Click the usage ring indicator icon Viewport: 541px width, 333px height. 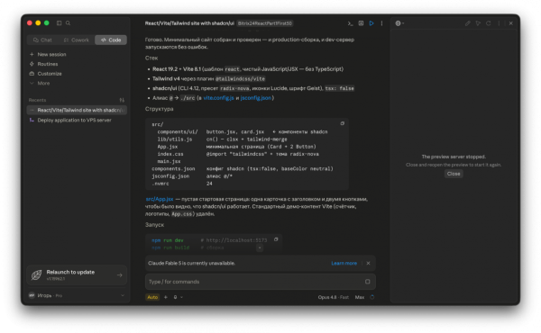pos(371,297)
